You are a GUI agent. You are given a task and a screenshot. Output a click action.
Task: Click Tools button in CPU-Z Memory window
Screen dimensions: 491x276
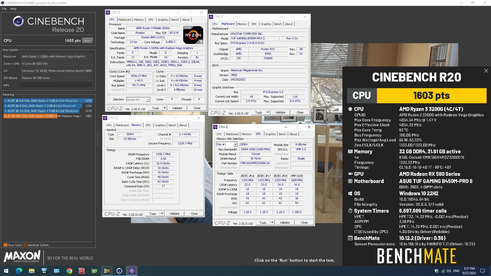(153, 214)
